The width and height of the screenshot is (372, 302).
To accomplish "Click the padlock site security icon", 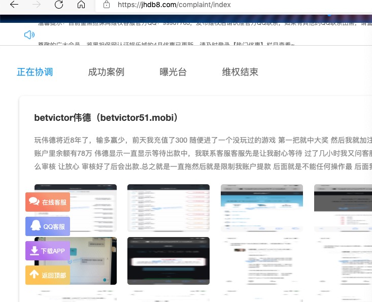I will pos(106,5).
